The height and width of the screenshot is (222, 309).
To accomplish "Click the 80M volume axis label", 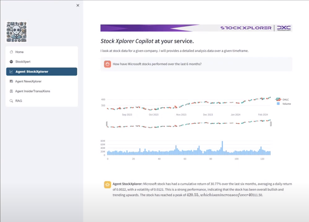I will click(103, 141).
